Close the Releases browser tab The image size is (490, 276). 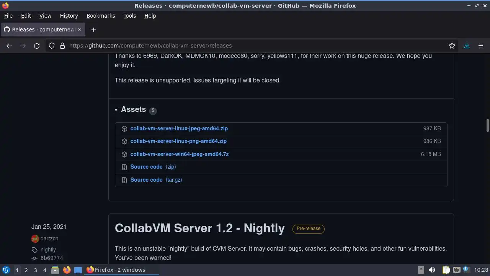tap(79, 30)
